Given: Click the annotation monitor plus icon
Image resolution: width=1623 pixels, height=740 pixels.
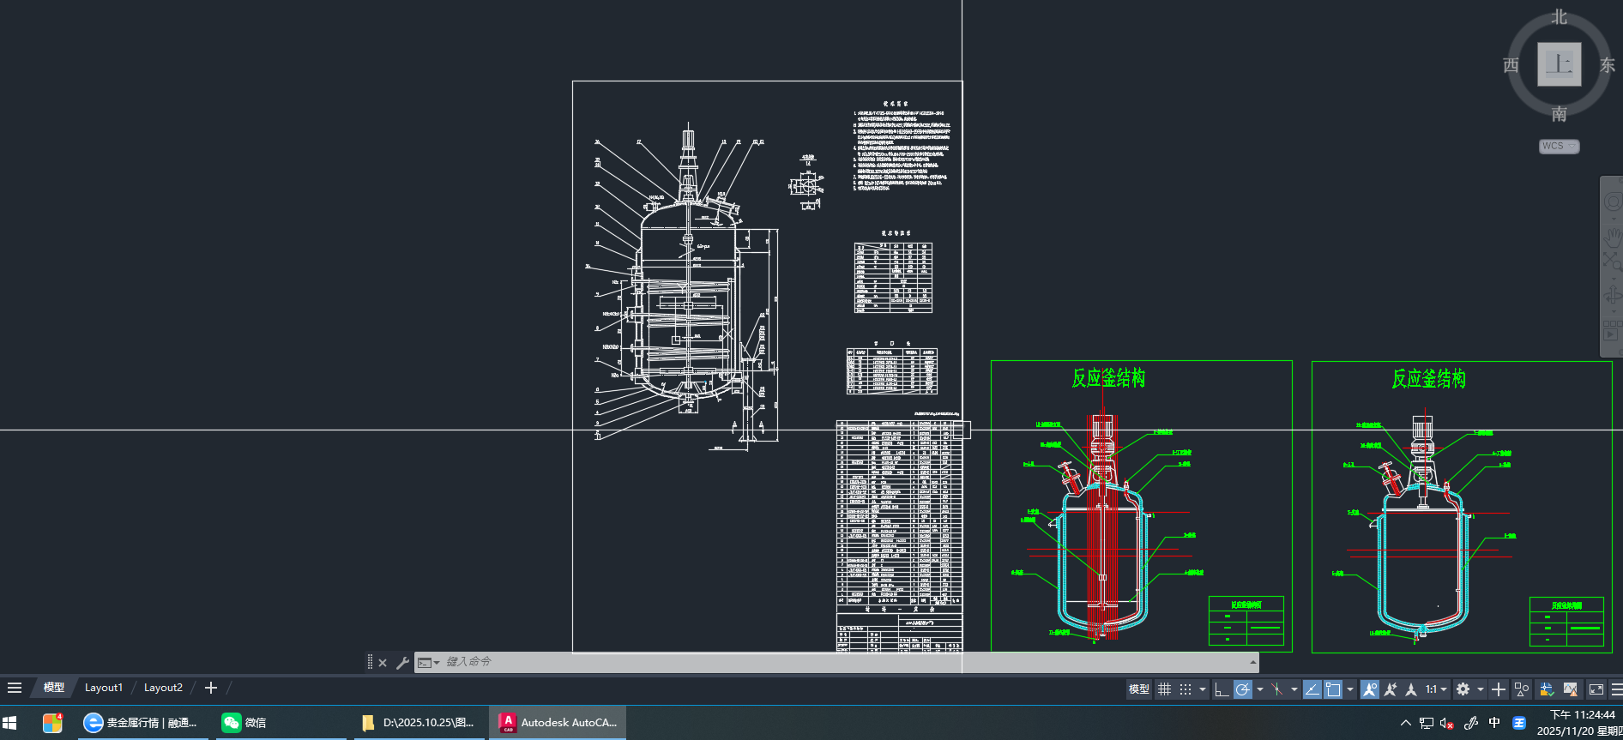Looking at the screenshot, I should [1499, 689].
